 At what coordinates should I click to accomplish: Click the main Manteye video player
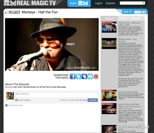(52, 45)
